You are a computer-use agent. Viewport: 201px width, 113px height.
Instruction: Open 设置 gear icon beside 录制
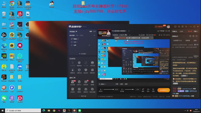153,89
